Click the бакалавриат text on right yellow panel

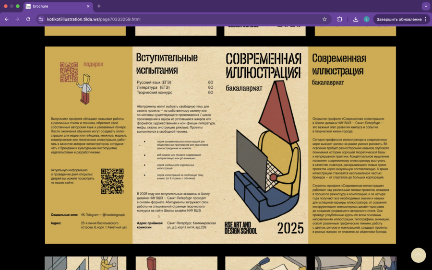click(328, 82)
